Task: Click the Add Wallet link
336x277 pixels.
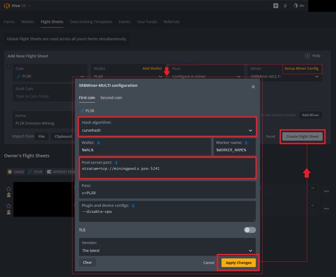Action: click(x=152, y=69)
